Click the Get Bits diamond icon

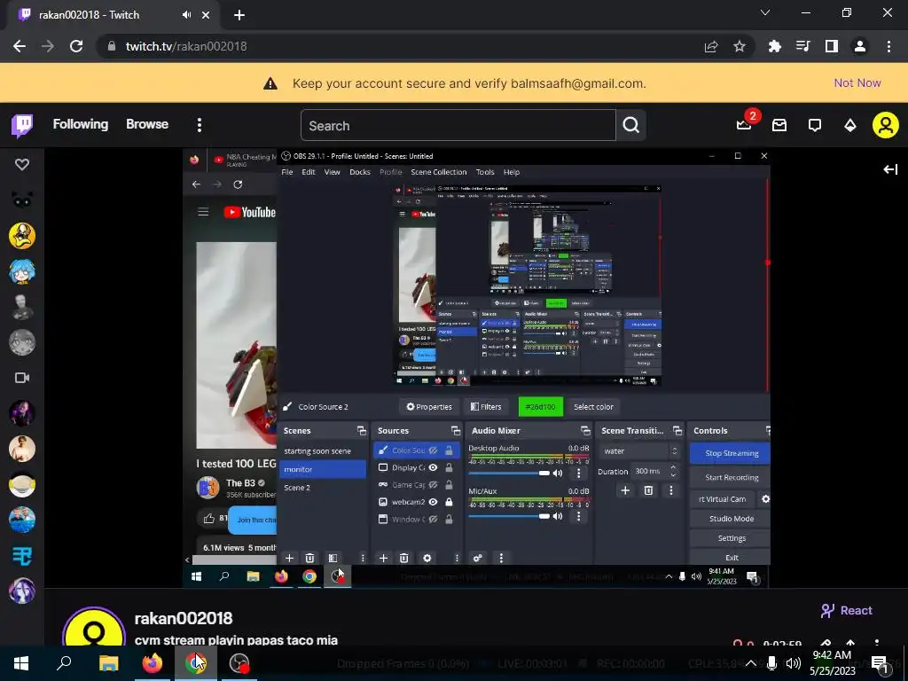pos(850,125)
